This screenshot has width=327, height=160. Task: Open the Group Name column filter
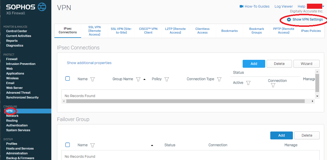pyautogui.click(x=138, y=79)
